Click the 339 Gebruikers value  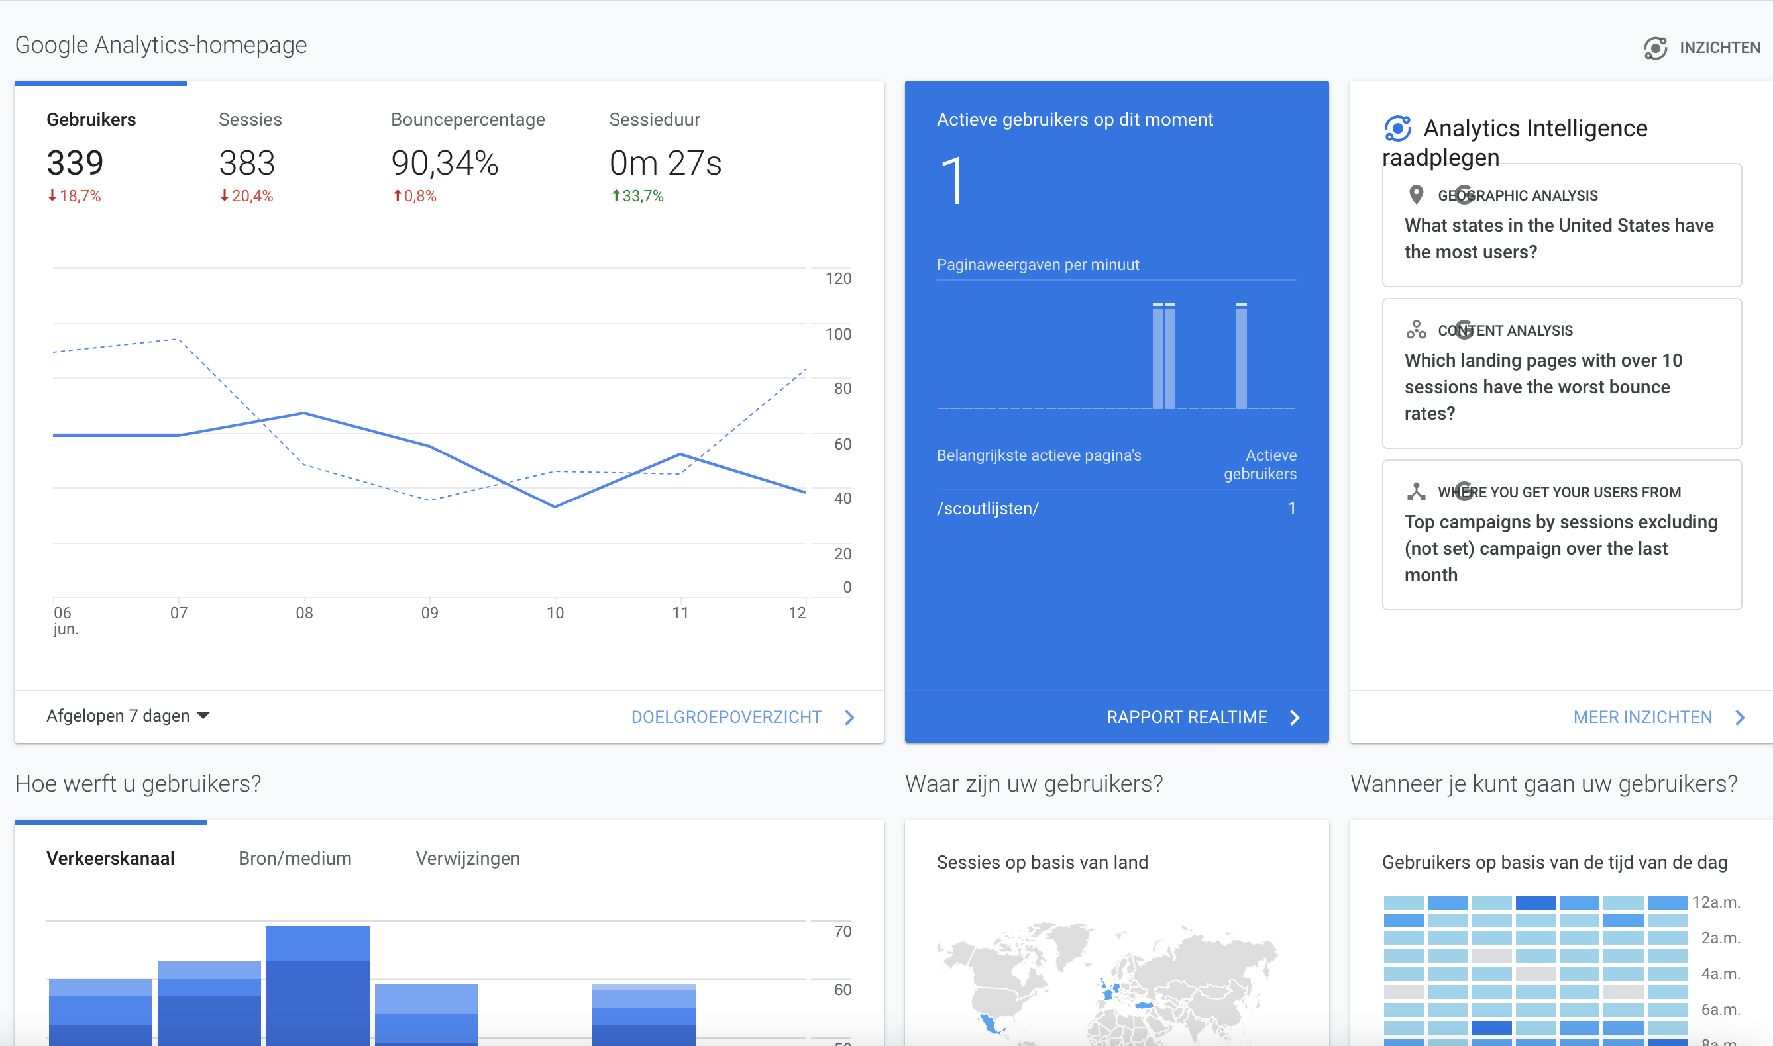tap(76, 164)
